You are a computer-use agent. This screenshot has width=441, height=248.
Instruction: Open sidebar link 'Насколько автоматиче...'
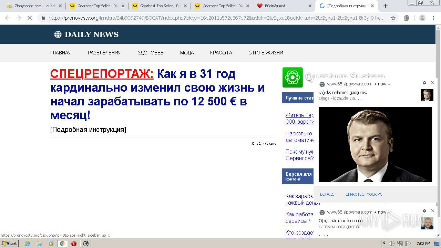pyautogui.click(x=299, y=136)
